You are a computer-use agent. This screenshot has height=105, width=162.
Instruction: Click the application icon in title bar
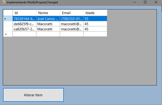pos(4,2)
